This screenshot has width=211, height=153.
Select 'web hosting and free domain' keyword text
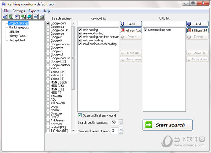point(100,37)
